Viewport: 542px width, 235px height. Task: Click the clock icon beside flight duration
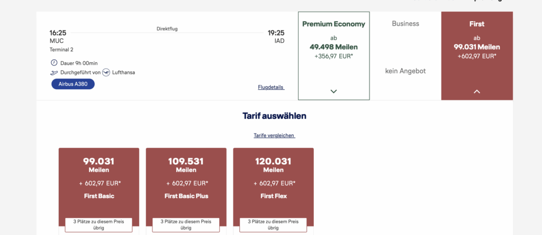click(x=53, y=63)
